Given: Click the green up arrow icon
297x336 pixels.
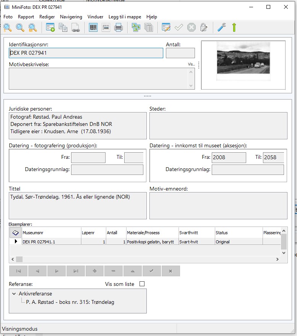Looking at the screenshot, I should pyautogui.click(x=234, y=27).
